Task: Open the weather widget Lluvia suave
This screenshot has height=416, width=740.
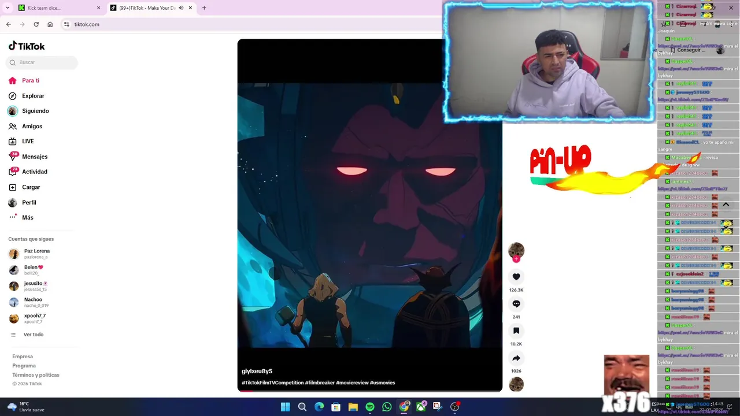Action: [26, 407]
